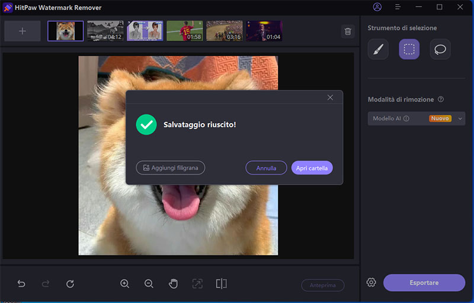
Task: Close the Salvataggio riuscito dialog
Action: (330, 98)
